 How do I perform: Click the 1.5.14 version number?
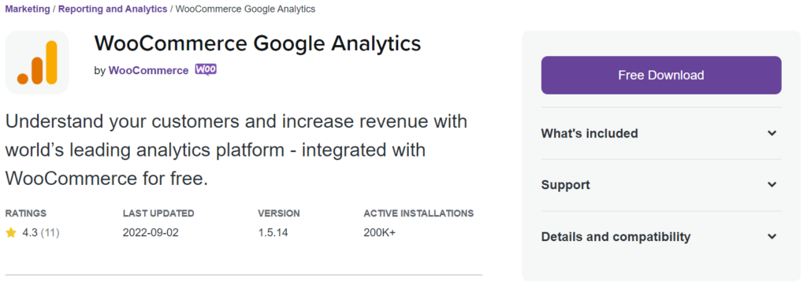pyautogui.click(x=273, y=233)
